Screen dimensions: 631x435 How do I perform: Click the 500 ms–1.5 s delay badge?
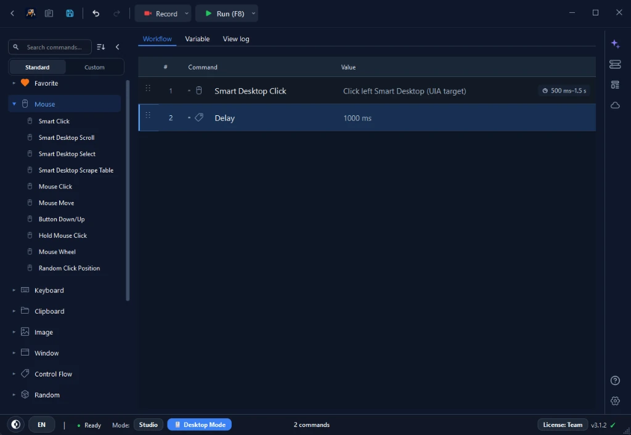click(x=564, y=91)
